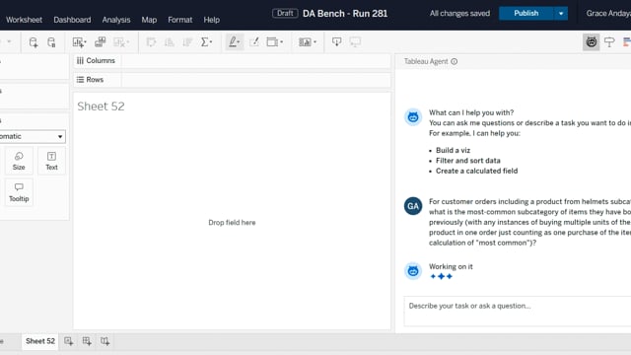Click the Tableau Agent panel header text
Image resolution: width=631 pixels, height=355 pixels.
pyautogui.click(x=426, y=61)
